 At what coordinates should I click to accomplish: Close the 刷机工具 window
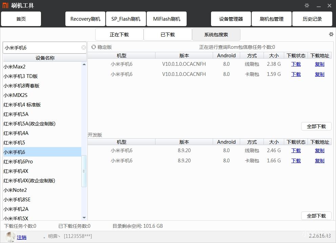click(329, 5)
